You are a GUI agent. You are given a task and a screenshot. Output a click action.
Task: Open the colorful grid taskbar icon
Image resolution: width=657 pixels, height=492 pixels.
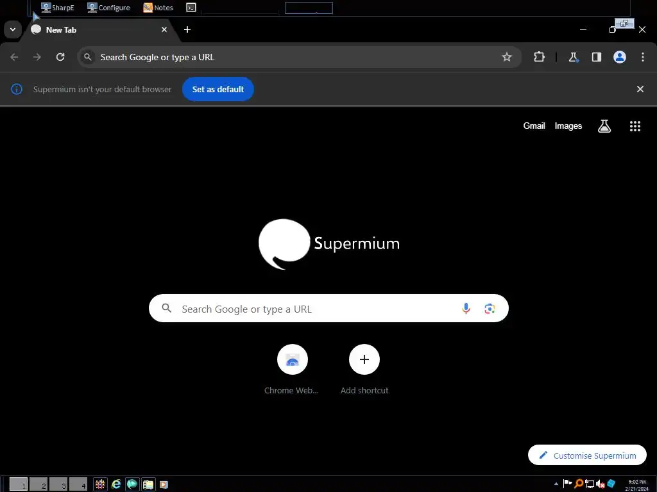pyautogui.click(x=100, y=484)
